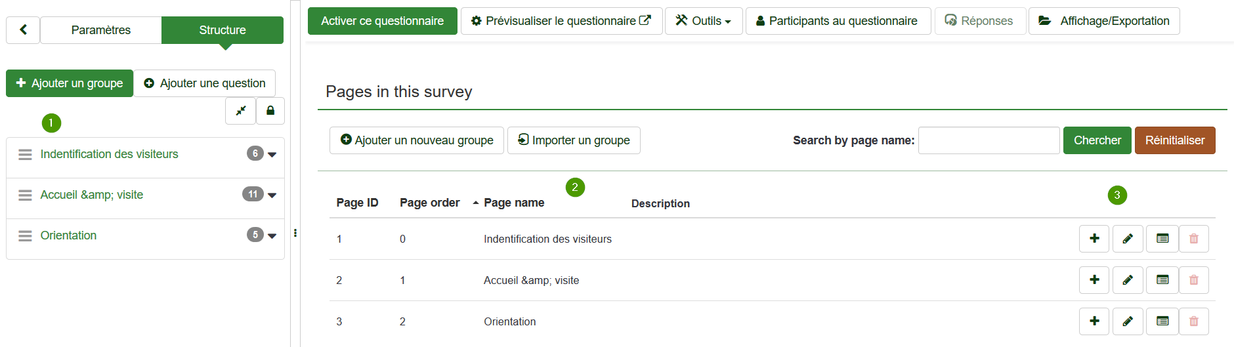Click the back arrow icon in the sidebar
Screen dimensions: 1234x347
pyautogui.click(x=23, y=30)
